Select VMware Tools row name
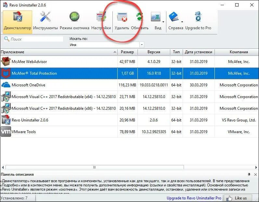Viewport: 259px width, 202px height. click(24, 132)
